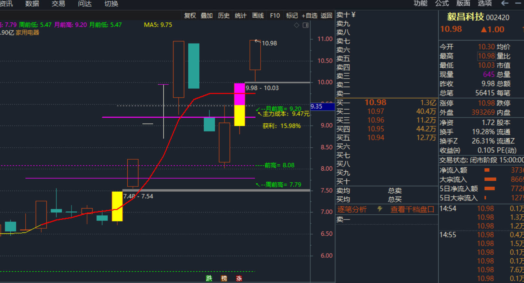Click the 5日大宗流入 label
Viewport: 524px width, 283px height.
coord(458,198)
